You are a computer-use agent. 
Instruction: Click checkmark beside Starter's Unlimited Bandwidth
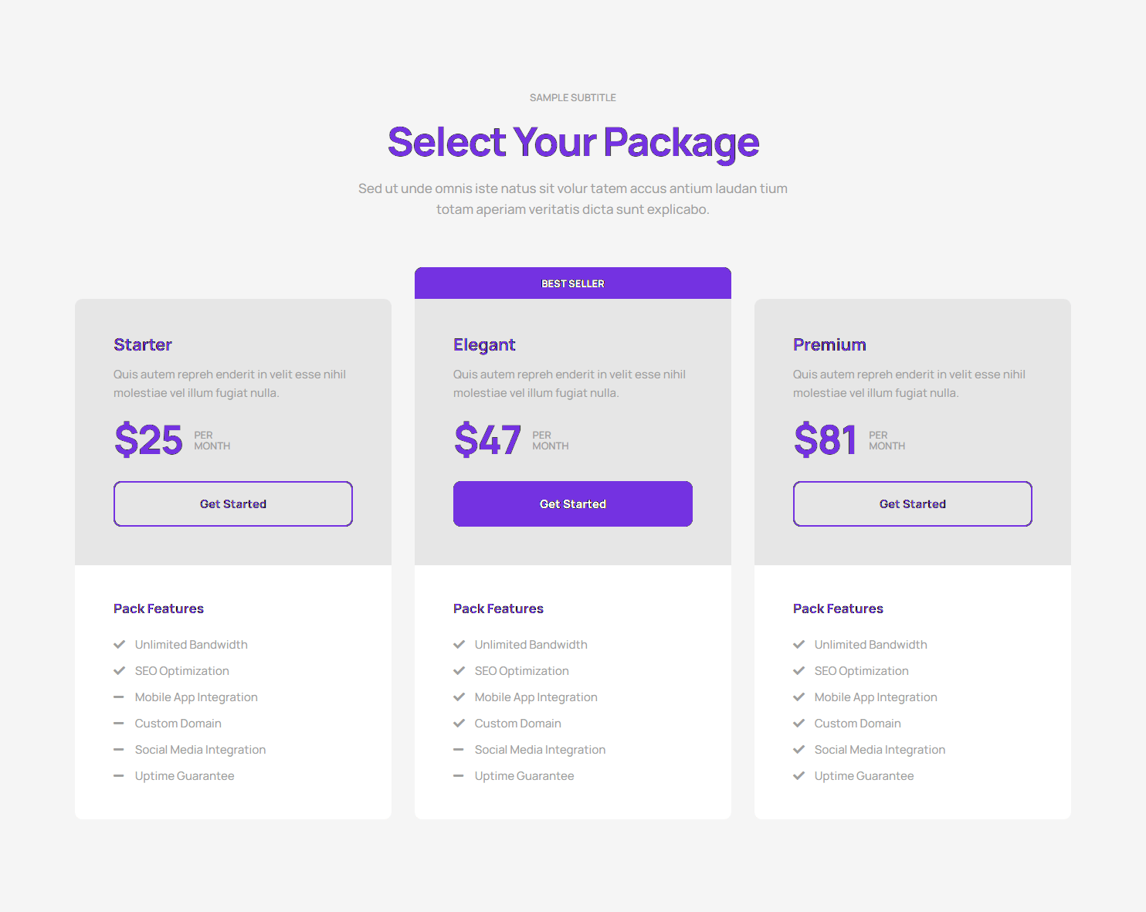[x=119, y=645]
